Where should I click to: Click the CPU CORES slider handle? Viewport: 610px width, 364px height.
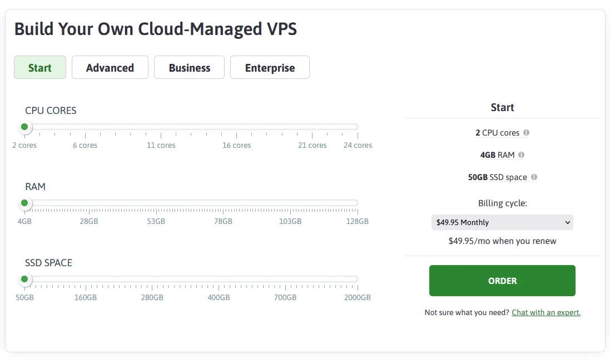tap(24, 127)
